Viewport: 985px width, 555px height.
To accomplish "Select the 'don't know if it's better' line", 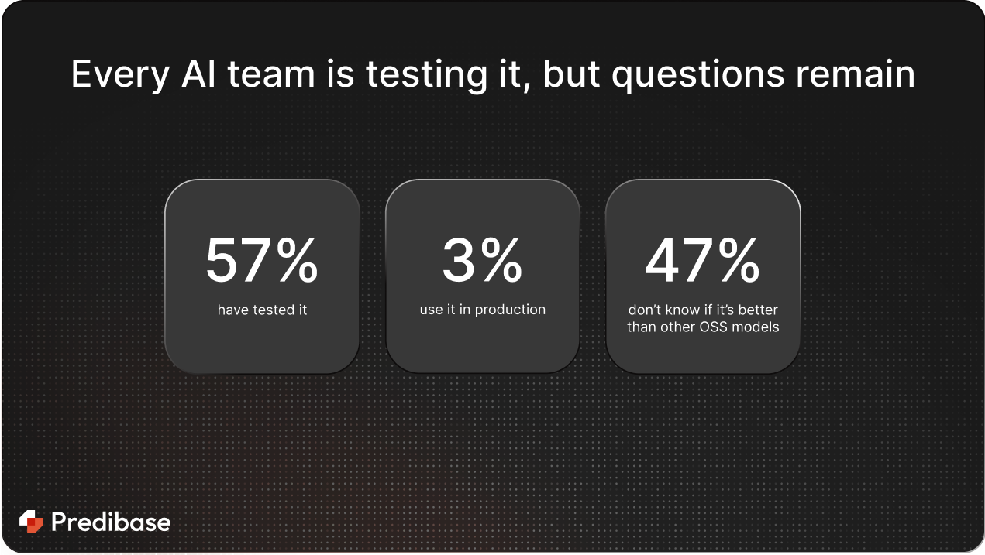I will [x=703, y=310].
